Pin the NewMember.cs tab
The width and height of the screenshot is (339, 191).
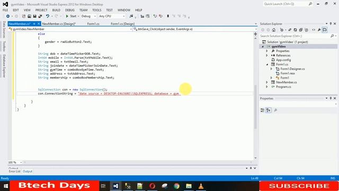[x=34, y=24]
